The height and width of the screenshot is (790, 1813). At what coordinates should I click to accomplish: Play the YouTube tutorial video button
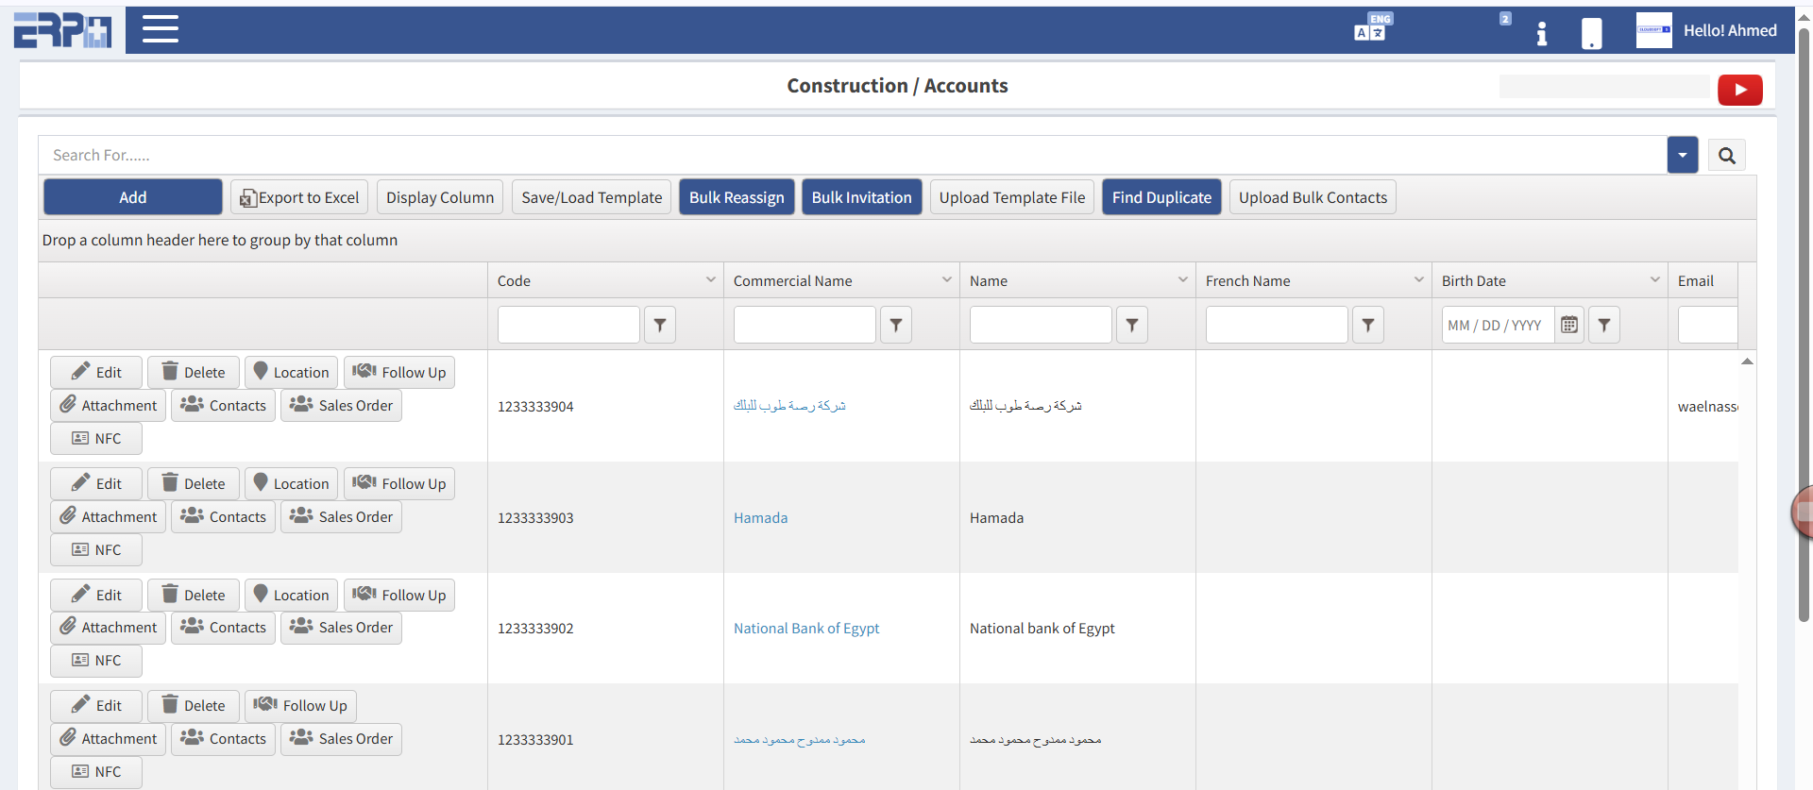pos(1739,90)
